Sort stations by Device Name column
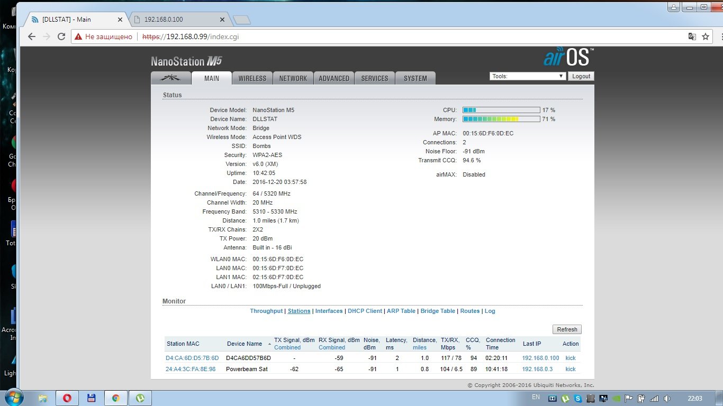 tap(245, 344)
